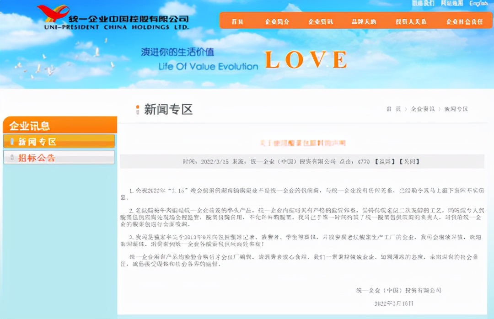Image resolution: width=494 pixels, height=319 pixels.
Task: Click the company name text in the header
Action: 128,19
